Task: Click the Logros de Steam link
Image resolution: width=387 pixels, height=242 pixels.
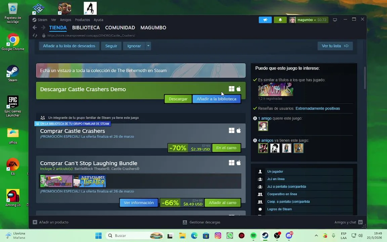Action: pyautogui.click(x=279, y=209)
